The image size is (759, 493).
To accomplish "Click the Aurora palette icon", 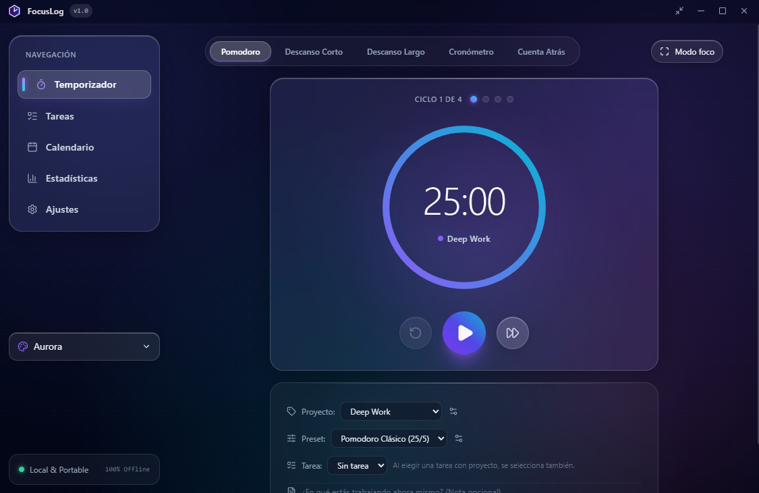I will click(x=23, y=346).
